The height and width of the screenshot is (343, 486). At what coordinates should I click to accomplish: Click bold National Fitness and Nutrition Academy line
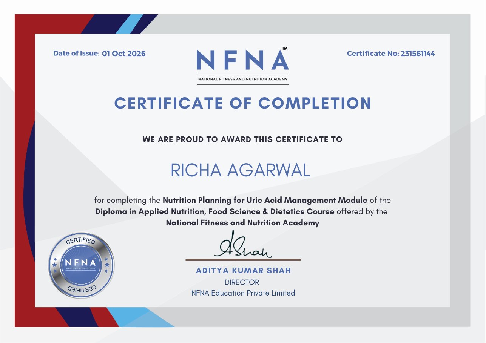242,223
